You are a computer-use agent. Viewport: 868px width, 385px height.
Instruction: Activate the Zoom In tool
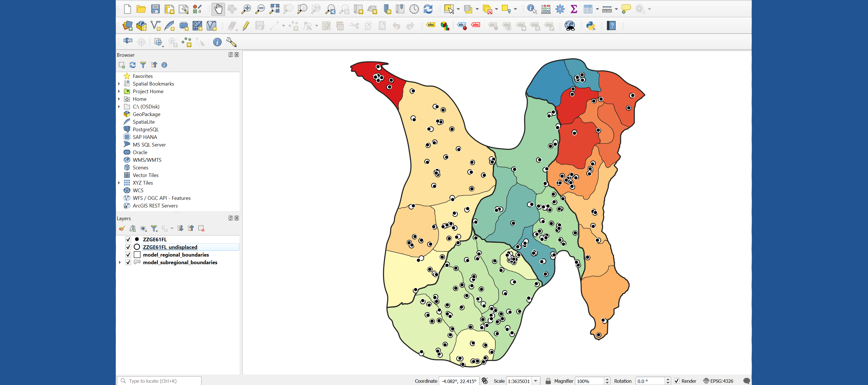click(x=246, y=9)
